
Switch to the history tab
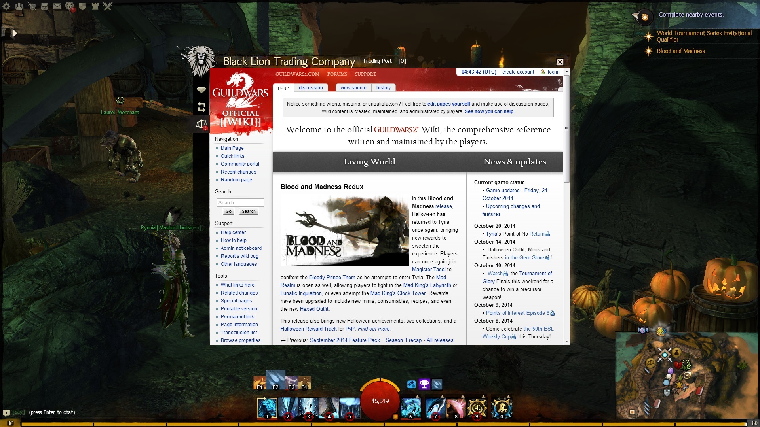[x=384, y=88]
